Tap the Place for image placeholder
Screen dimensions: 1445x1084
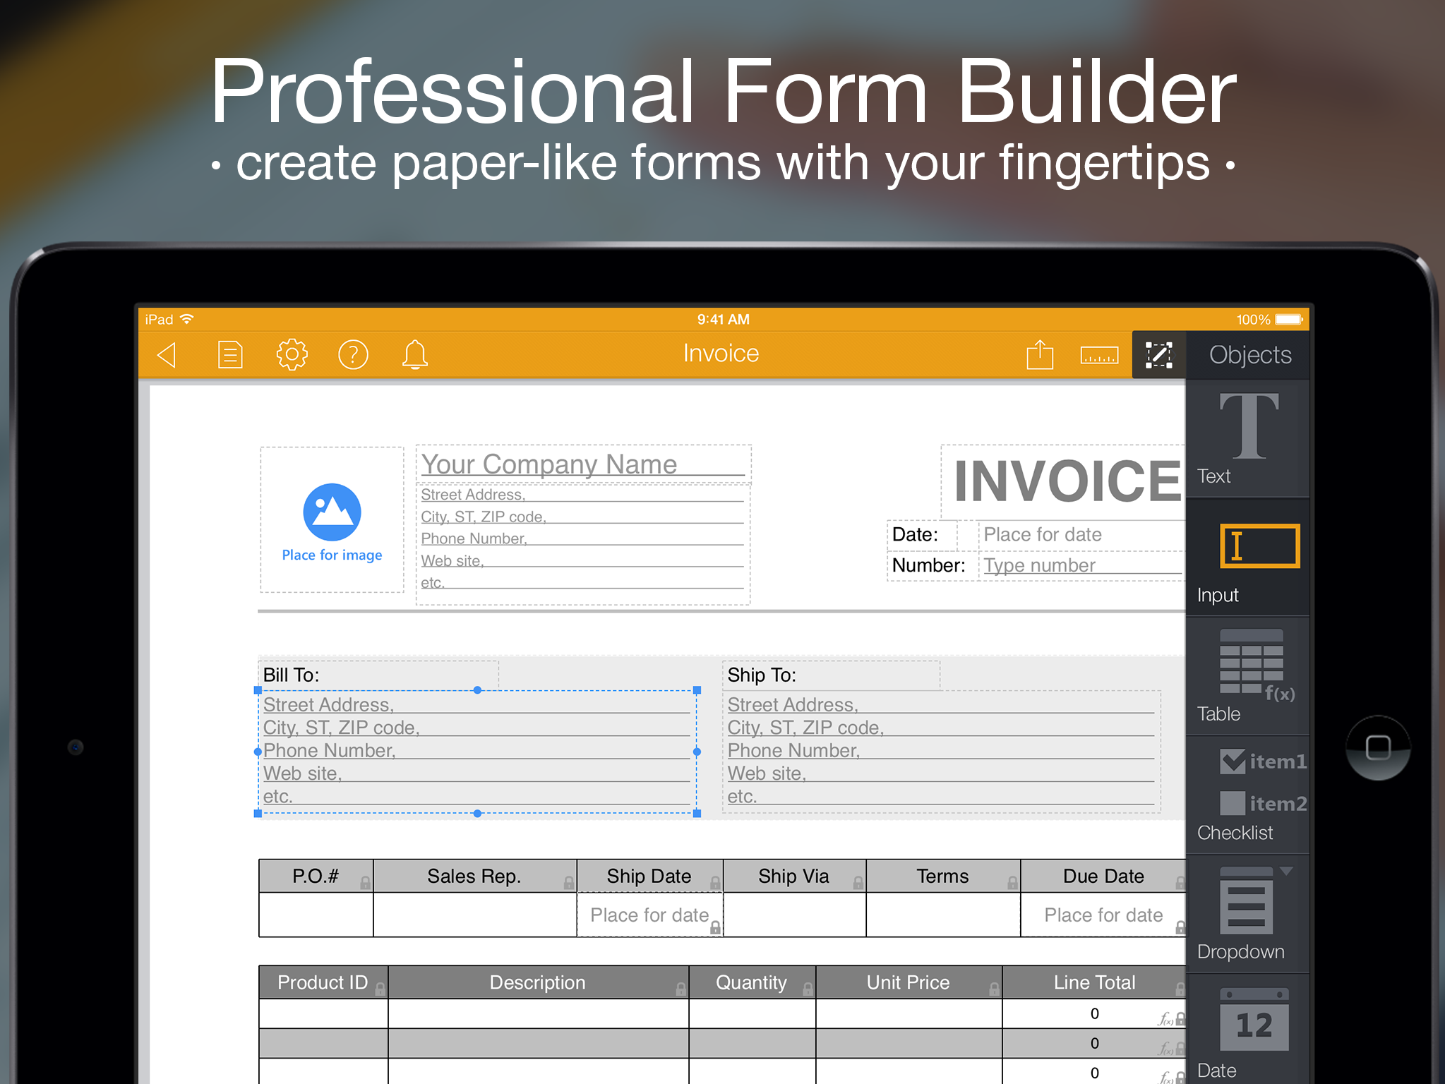click(x=332, y=520)
